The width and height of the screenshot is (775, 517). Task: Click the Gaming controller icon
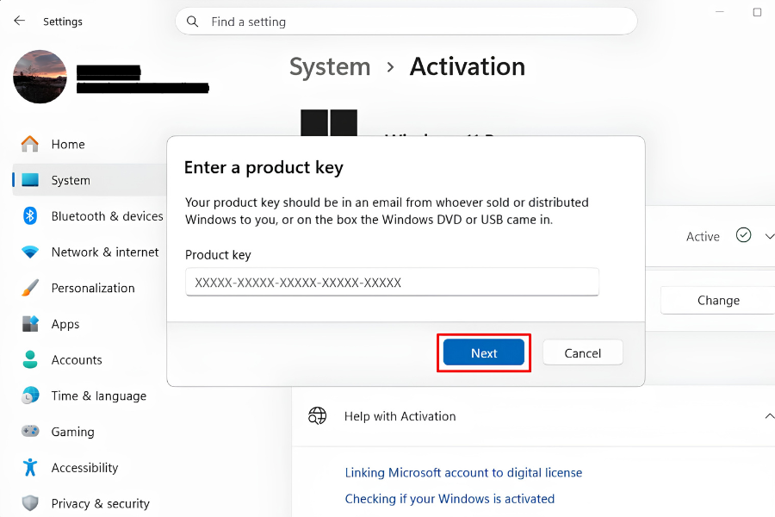coord(30,432)
